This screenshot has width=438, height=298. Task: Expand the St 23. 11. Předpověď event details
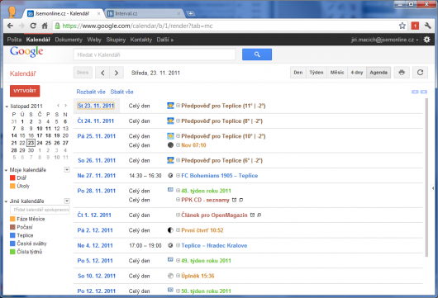[178, 106]
